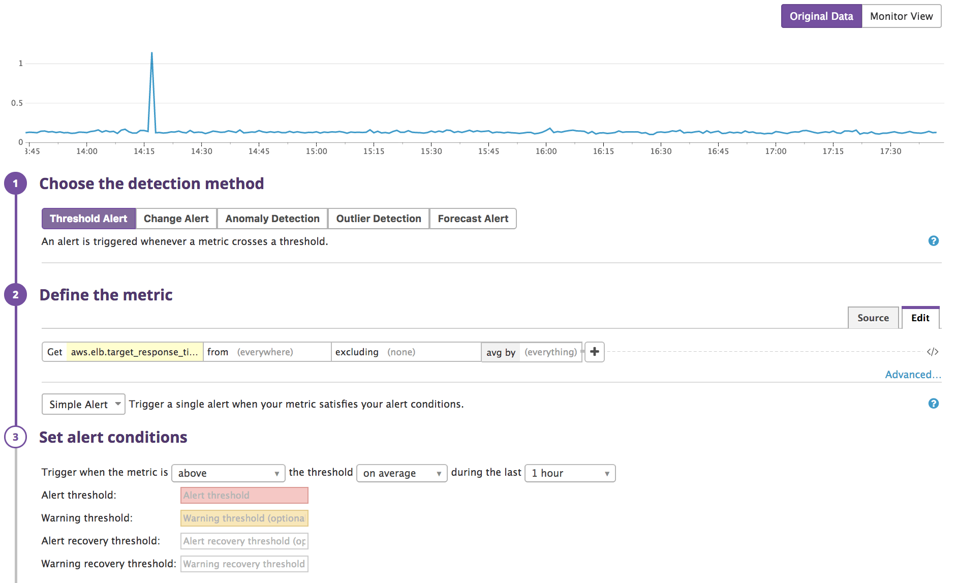This screenshot has width=956, height=583.
Task: Select the Change Alert detection method
Action: tap(176, 218)
